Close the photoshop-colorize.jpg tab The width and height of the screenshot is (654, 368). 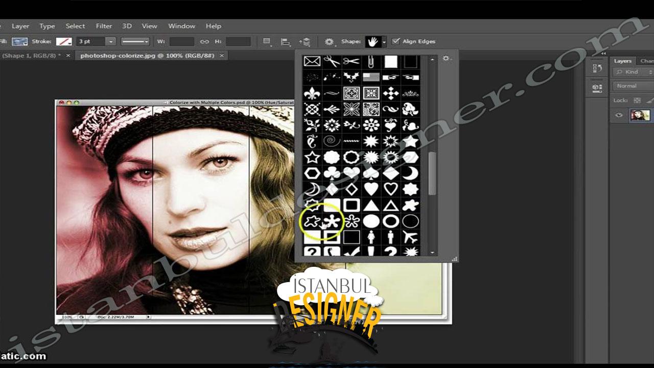(222, 55)
